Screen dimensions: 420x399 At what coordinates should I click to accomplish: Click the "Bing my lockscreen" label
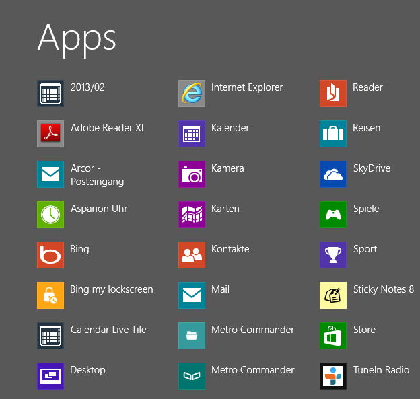pos(112,290)
